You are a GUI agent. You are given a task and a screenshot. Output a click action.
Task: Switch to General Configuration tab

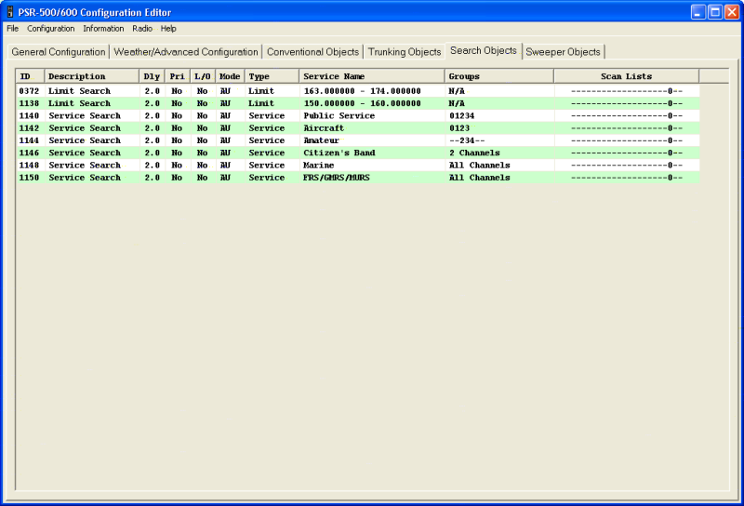click(59, 52)
